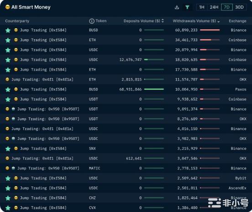
Task: Toggle star on the USDC 18,020,635 row
Action: coord(8,60)
